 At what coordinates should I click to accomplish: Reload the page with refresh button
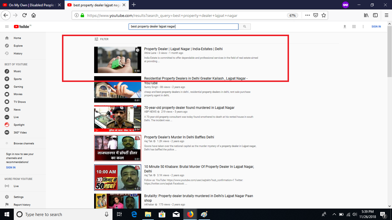point(24,15)
